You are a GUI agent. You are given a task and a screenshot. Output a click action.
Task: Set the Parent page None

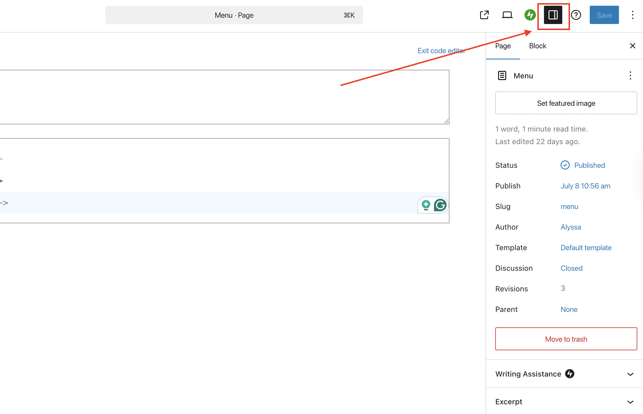pos(569,309)
